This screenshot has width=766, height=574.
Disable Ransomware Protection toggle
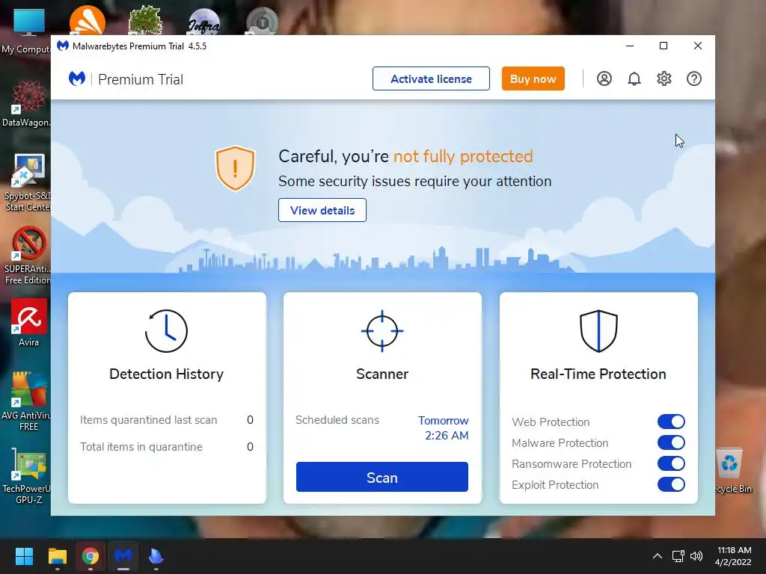671,463
